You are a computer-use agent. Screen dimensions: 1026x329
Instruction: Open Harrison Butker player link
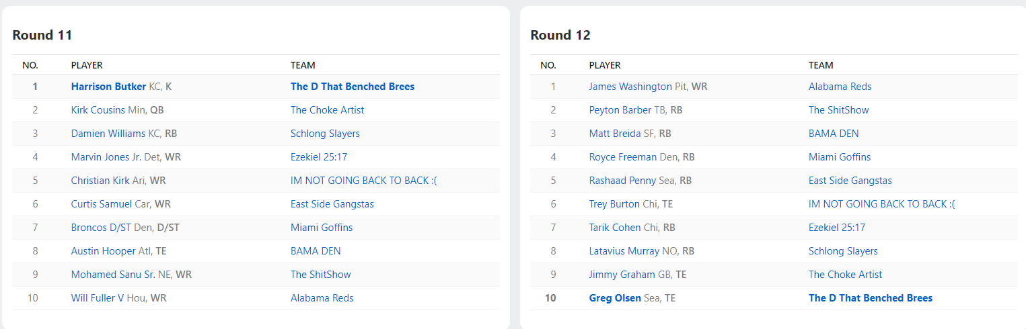108,87
